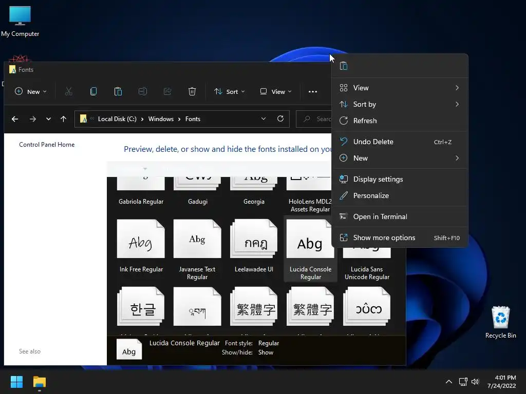Screen dimensions: 526x394
Task: Click the Paste clipboard icon in Fonts toolbar
Action: coord(118,91)
